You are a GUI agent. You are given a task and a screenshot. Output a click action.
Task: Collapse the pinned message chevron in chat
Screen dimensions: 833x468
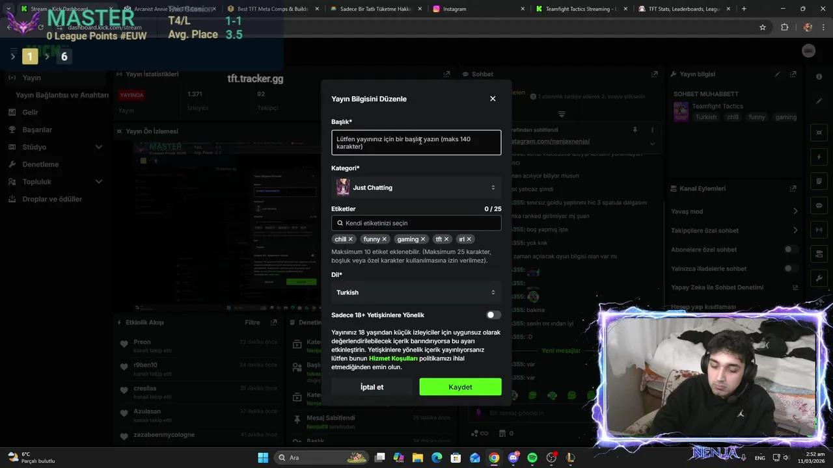tap(653, 144)
